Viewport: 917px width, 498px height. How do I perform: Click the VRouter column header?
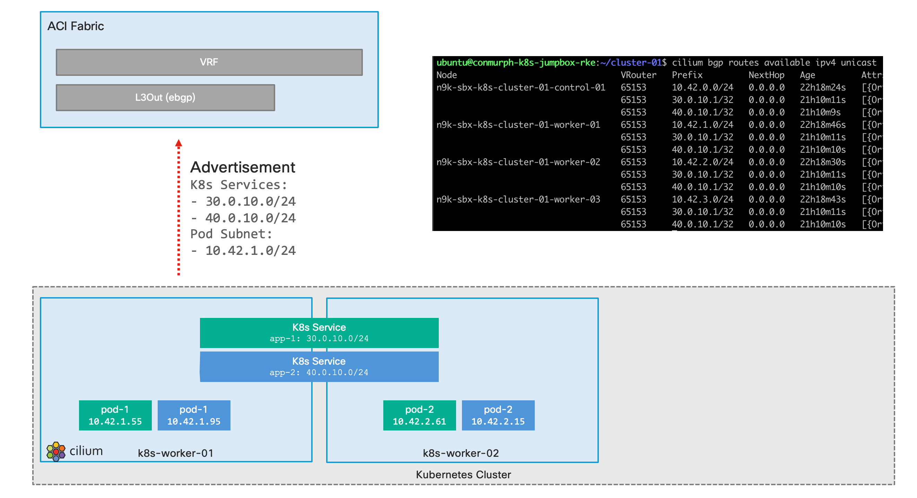point(639,75)
